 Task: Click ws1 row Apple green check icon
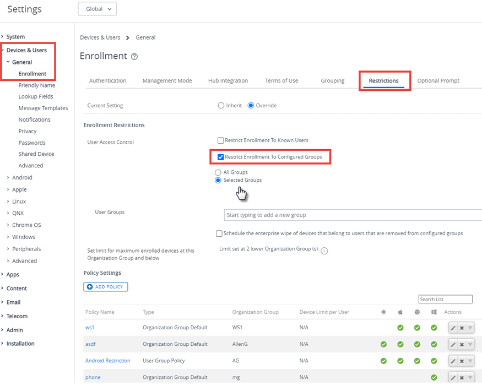(x=400, y=328)
